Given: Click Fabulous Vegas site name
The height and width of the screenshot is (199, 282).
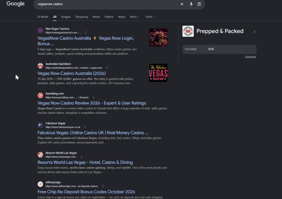Looking at the screenshot, I should pos(56,123).
